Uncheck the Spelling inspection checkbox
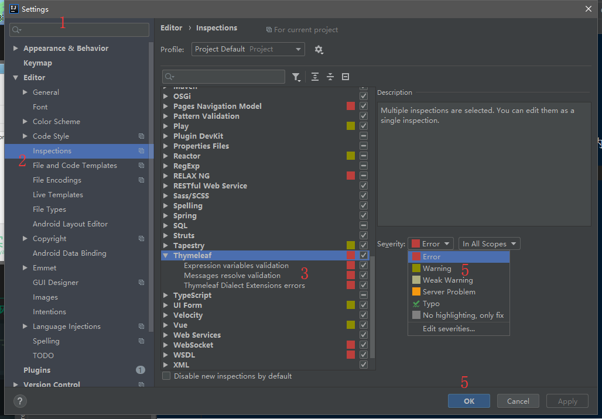This screenshot has height=419, width=602. [364, 206]
